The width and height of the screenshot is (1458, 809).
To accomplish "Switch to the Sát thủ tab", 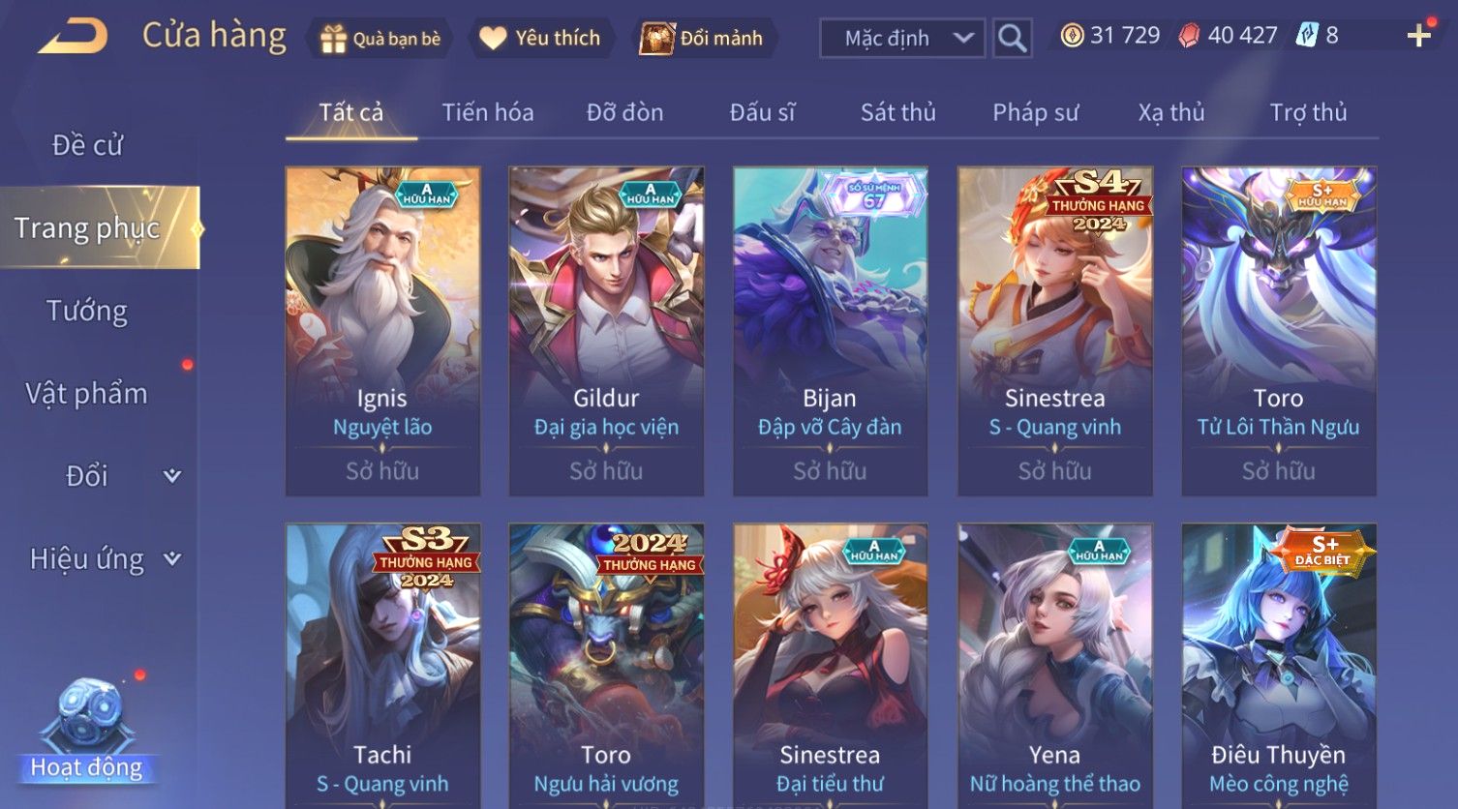I will click(897, 112).
